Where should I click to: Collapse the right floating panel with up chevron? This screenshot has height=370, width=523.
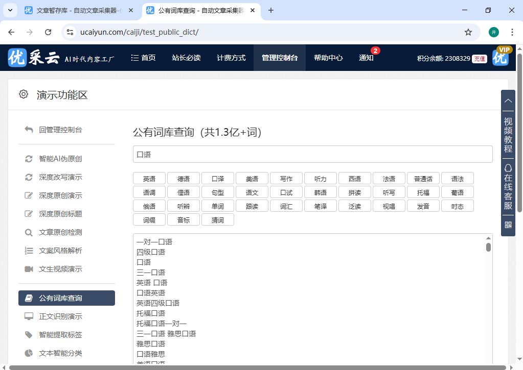[x=508, y=101]
